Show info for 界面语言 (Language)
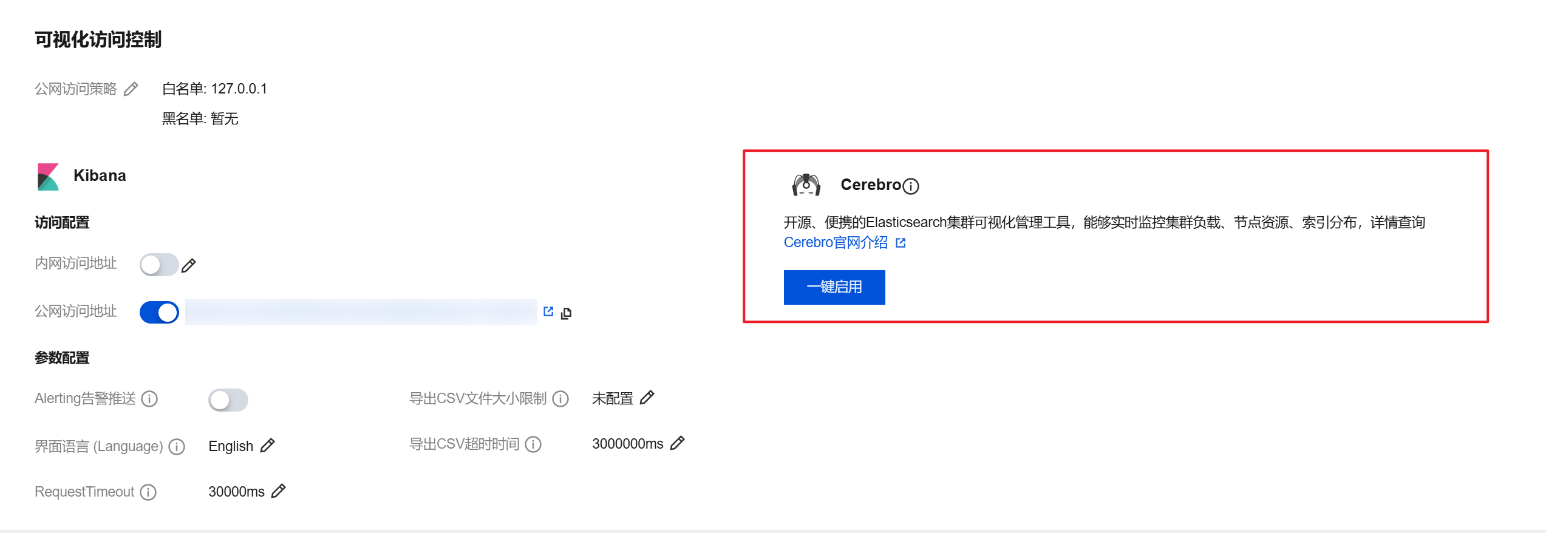The image size is (1546, 533). point(177,447)
